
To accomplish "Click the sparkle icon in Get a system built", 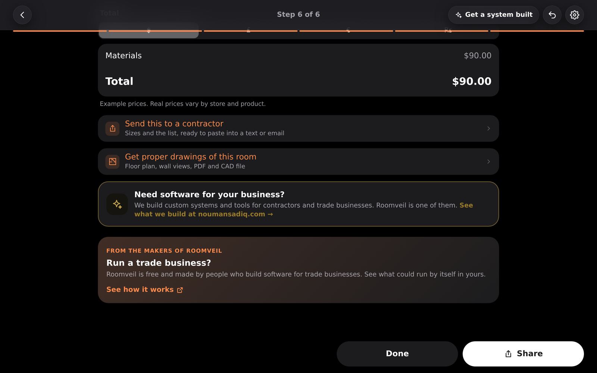I will point(459,15).
